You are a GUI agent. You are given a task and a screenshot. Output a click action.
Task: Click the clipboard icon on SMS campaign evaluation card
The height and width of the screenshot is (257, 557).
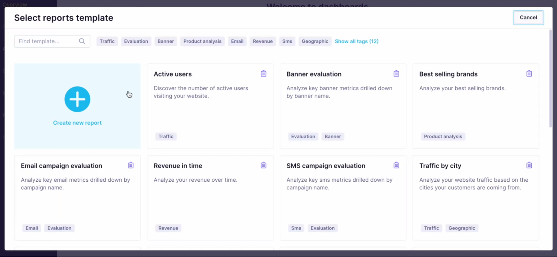tap(396, 165)
